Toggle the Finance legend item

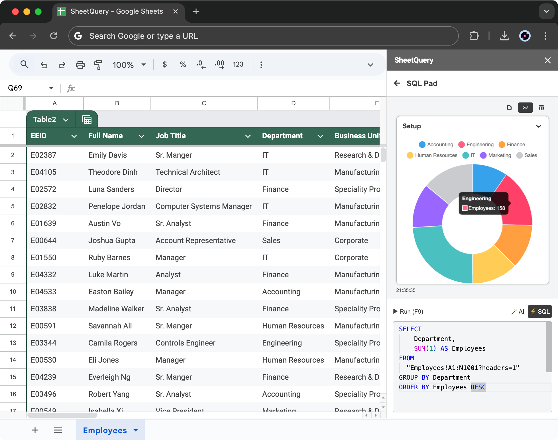[x=512, y=145]
